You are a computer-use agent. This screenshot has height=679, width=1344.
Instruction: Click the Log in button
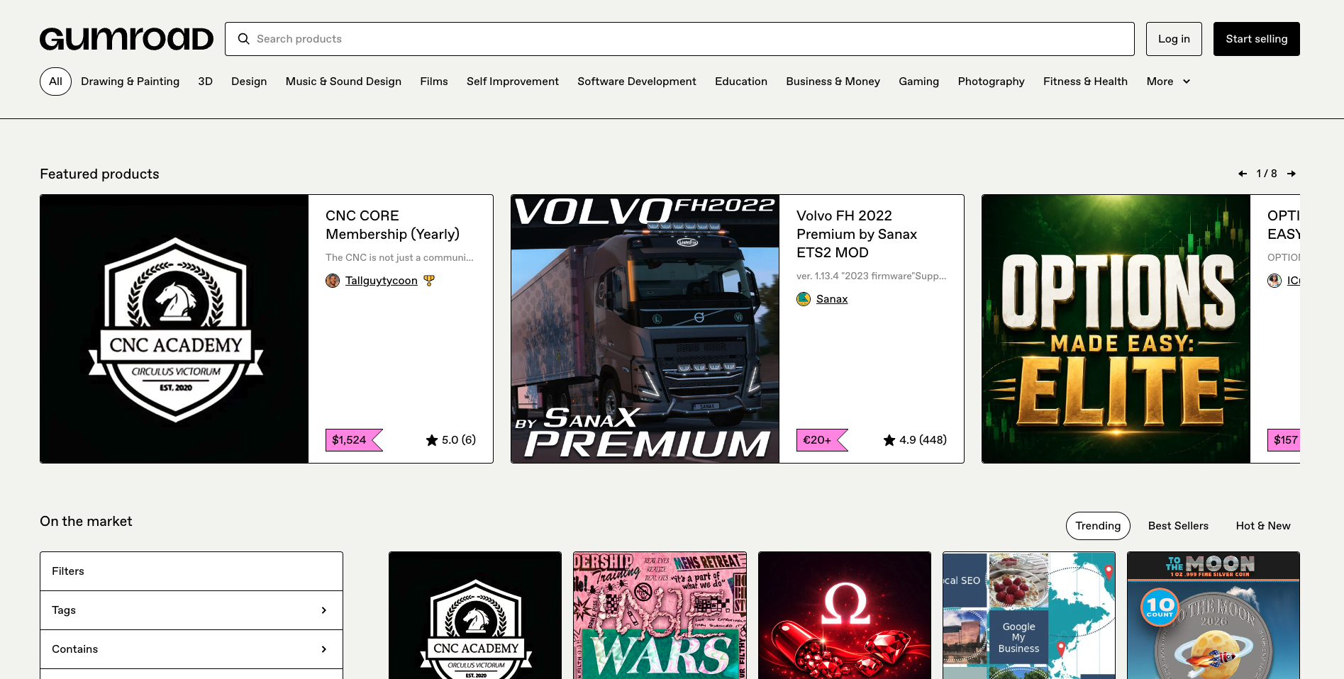(x=1174, y=39)
